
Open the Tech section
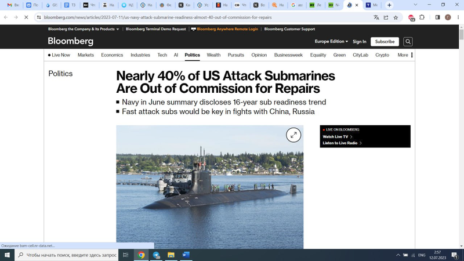click(162, 55)
